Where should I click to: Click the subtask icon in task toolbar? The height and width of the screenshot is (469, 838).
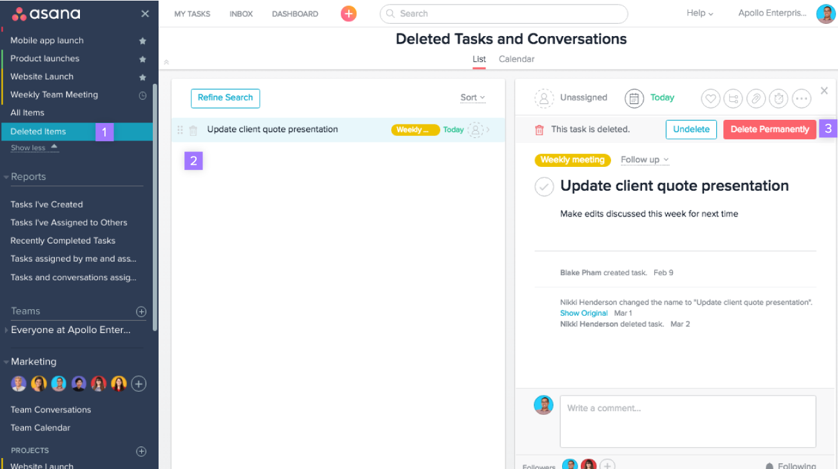(733, 99)
